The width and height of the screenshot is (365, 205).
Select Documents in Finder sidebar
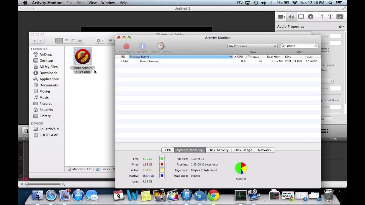click(x=48, y=85)
